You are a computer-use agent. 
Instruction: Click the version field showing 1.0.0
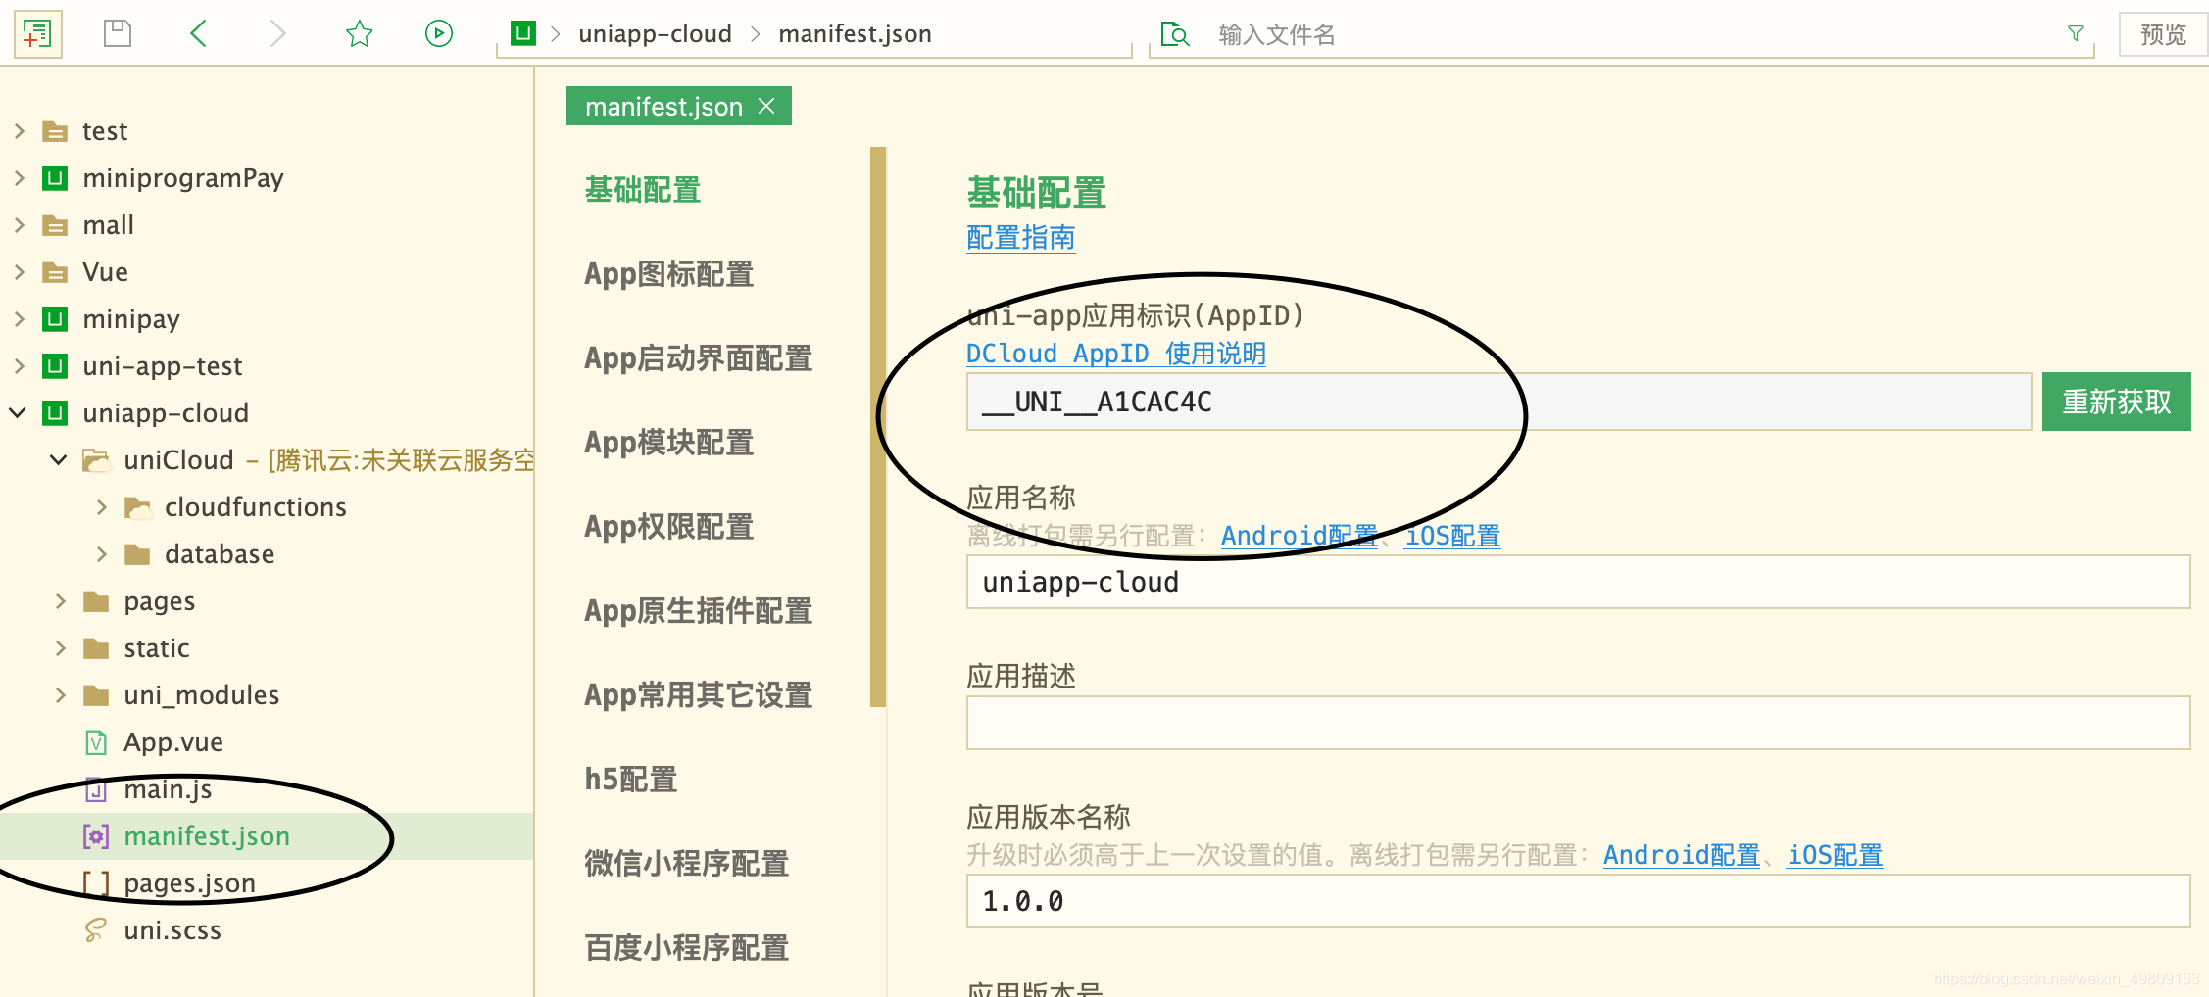click(x=1578, y=901)
